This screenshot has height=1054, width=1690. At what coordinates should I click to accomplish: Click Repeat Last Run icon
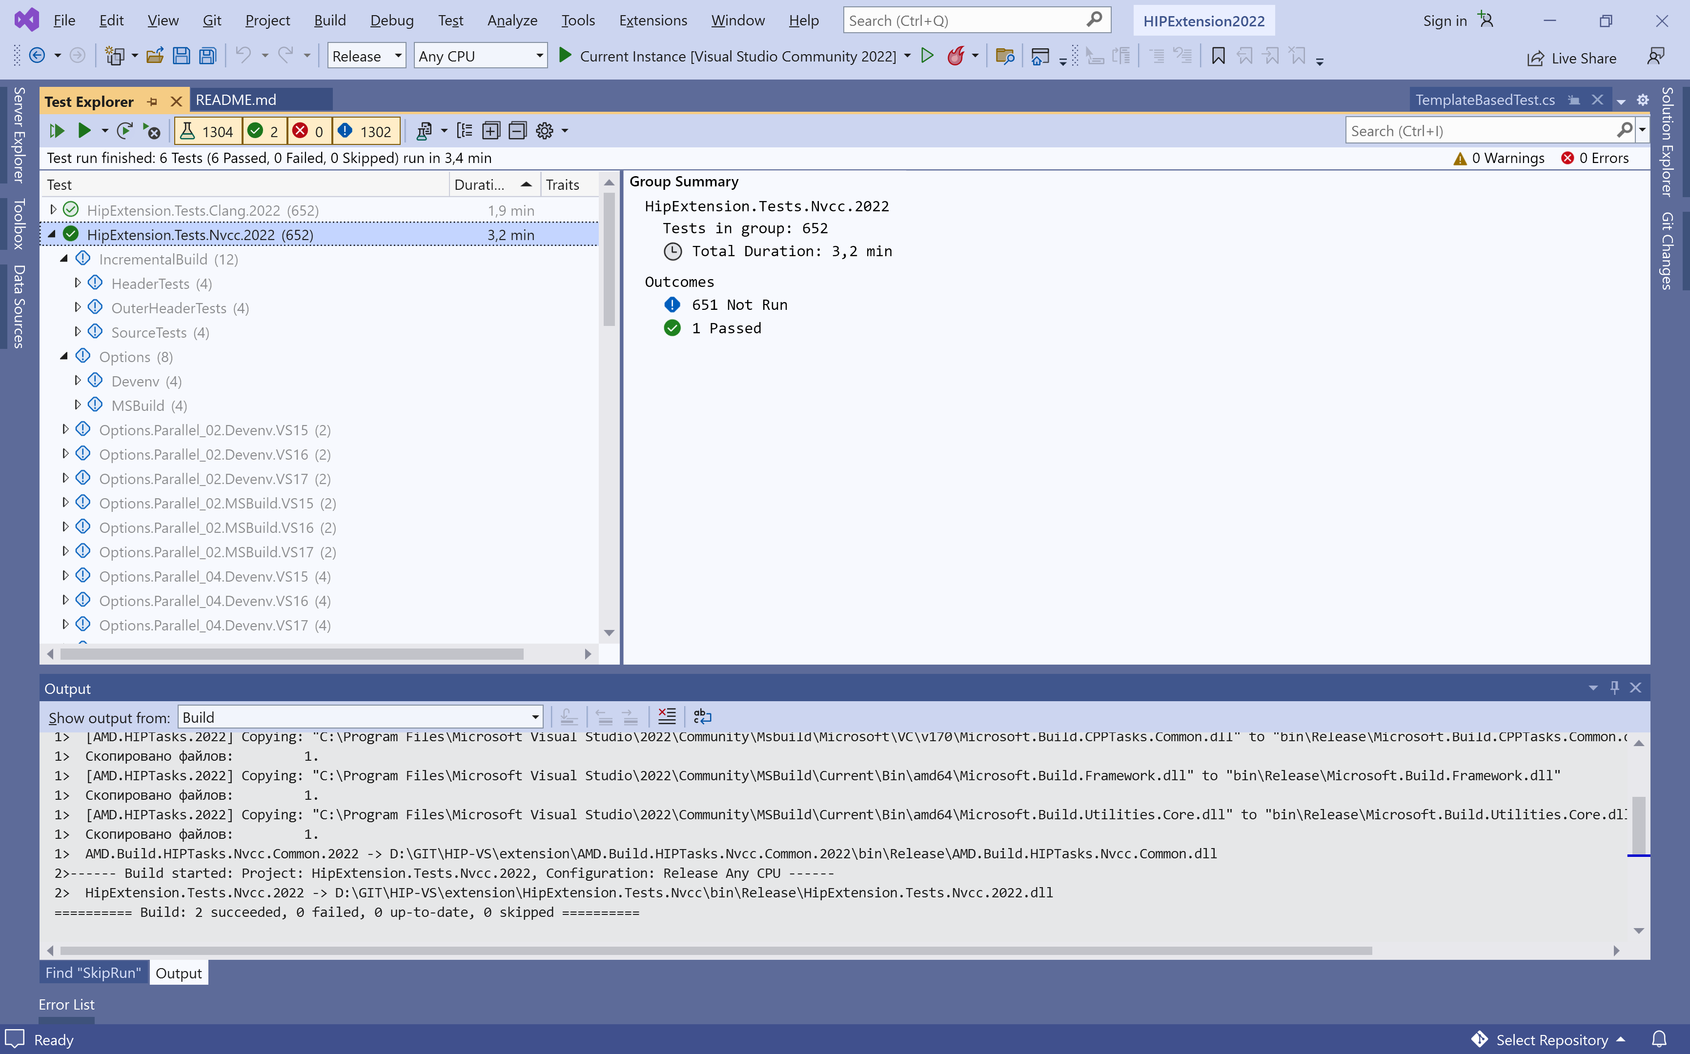pos(125,131)
